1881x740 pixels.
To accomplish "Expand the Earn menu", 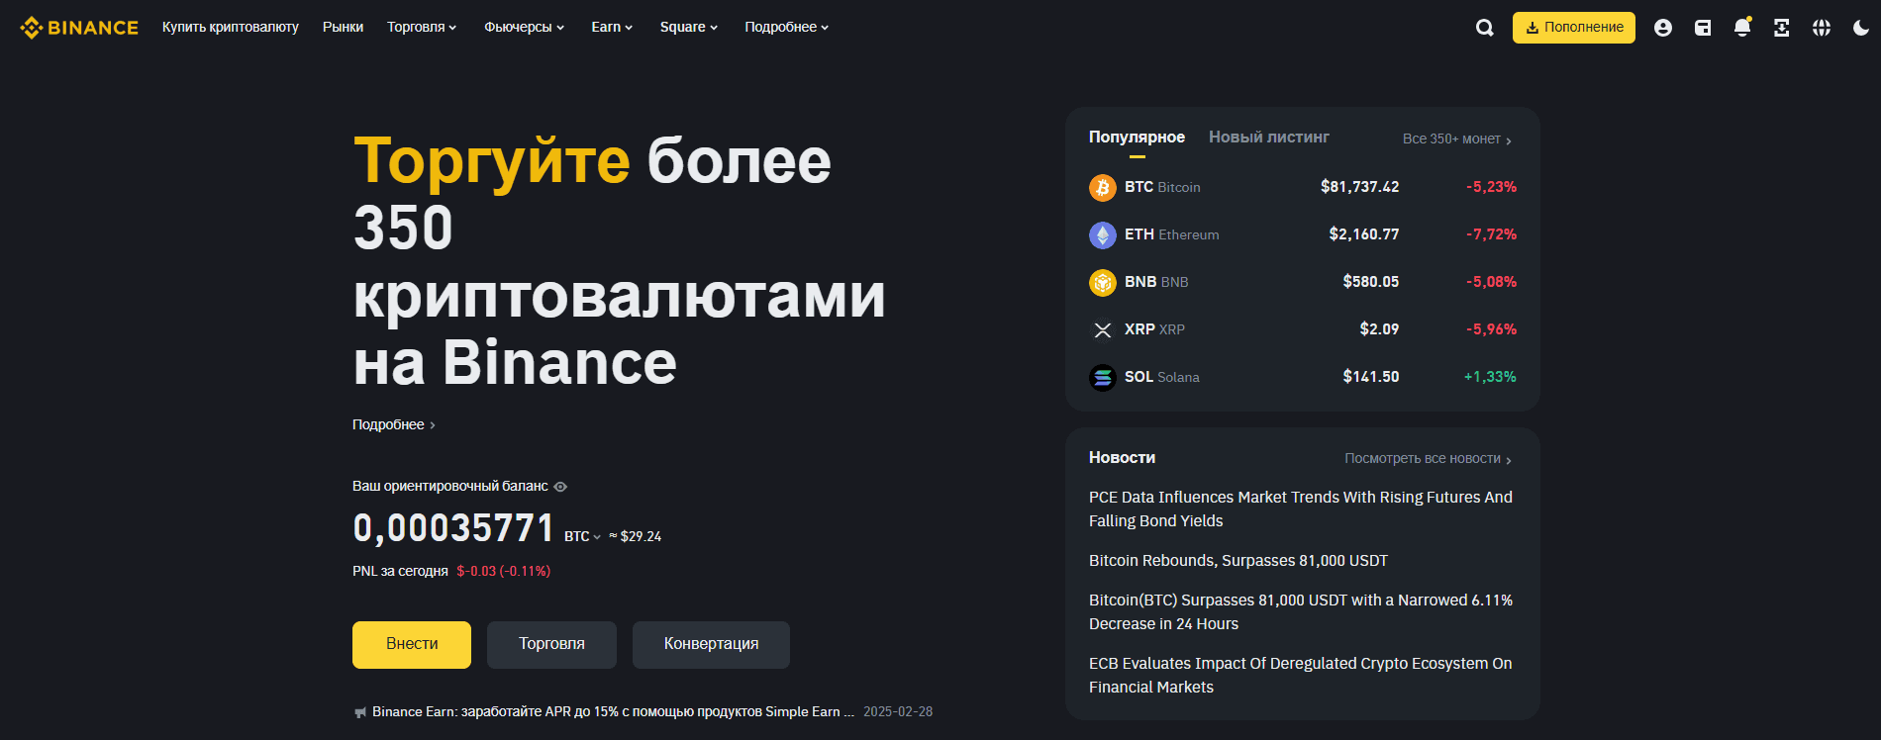I will tap(612, 28).
